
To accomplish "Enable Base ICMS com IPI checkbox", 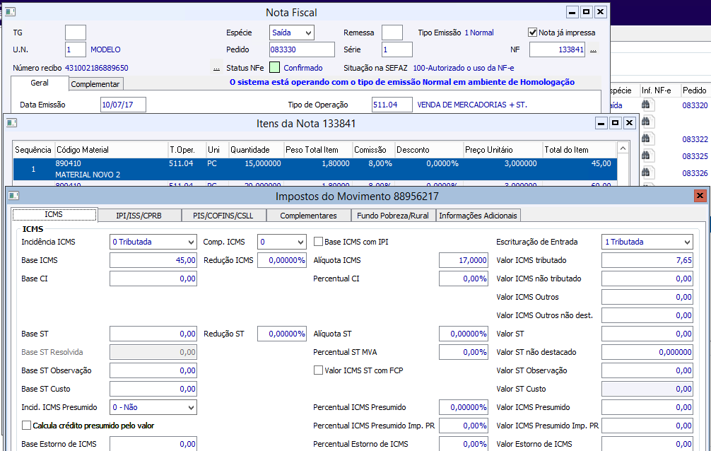I will [318, 242].
